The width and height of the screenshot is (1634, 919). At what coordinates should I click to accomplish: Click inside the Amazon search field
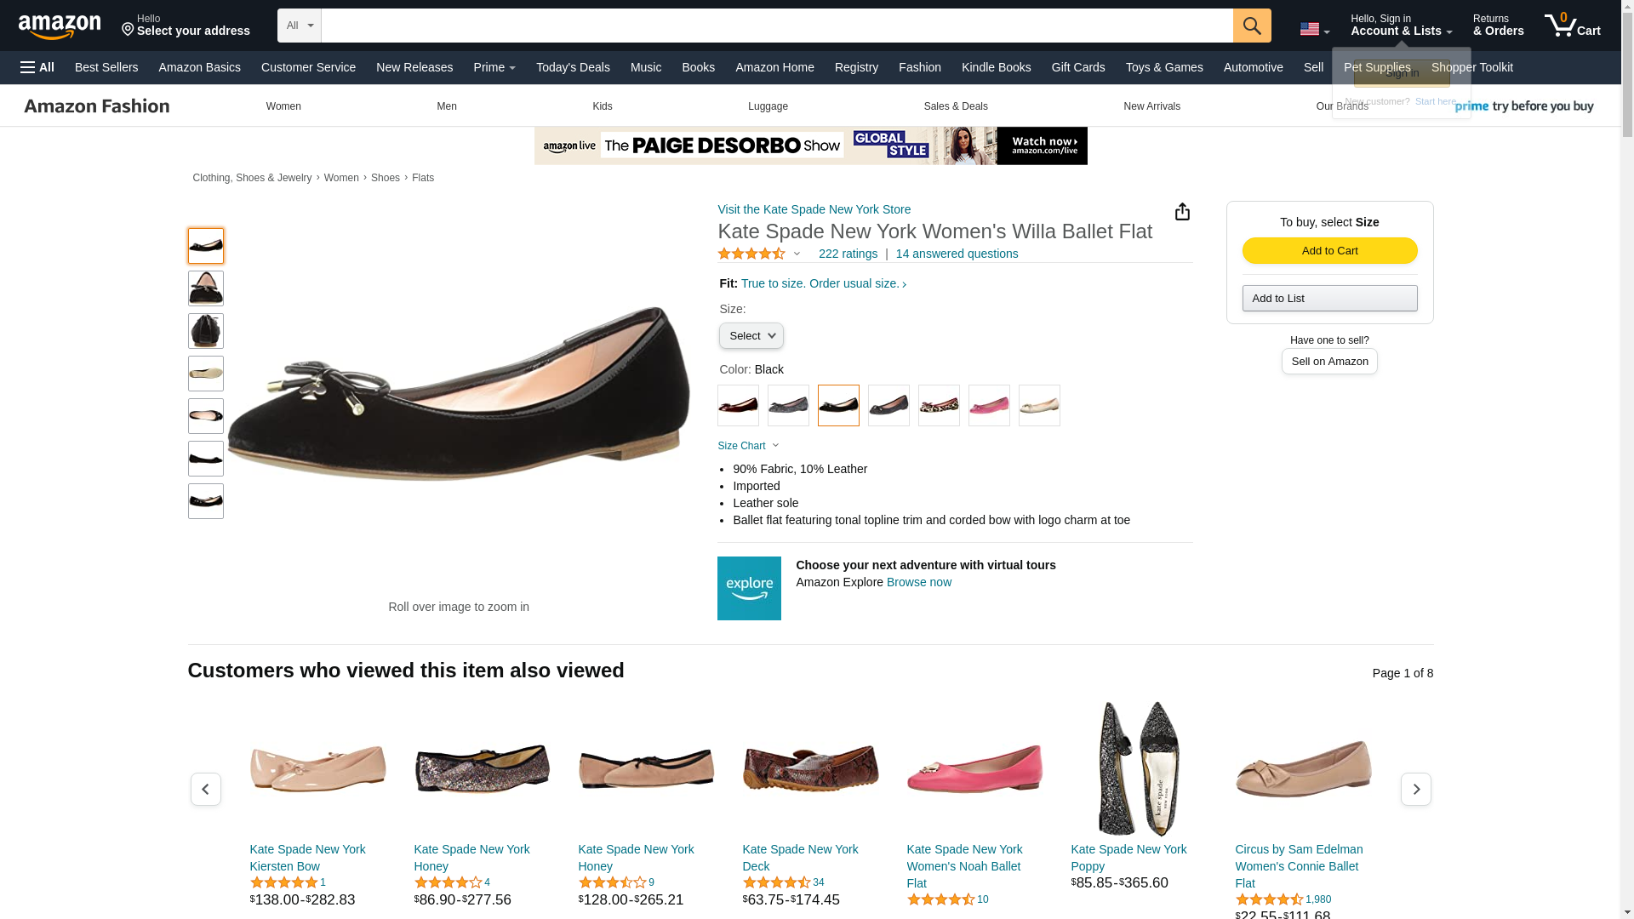click(777, 26)
